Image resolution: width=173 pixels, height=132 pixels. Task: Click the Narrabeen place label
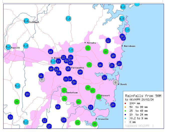(129, 46)
